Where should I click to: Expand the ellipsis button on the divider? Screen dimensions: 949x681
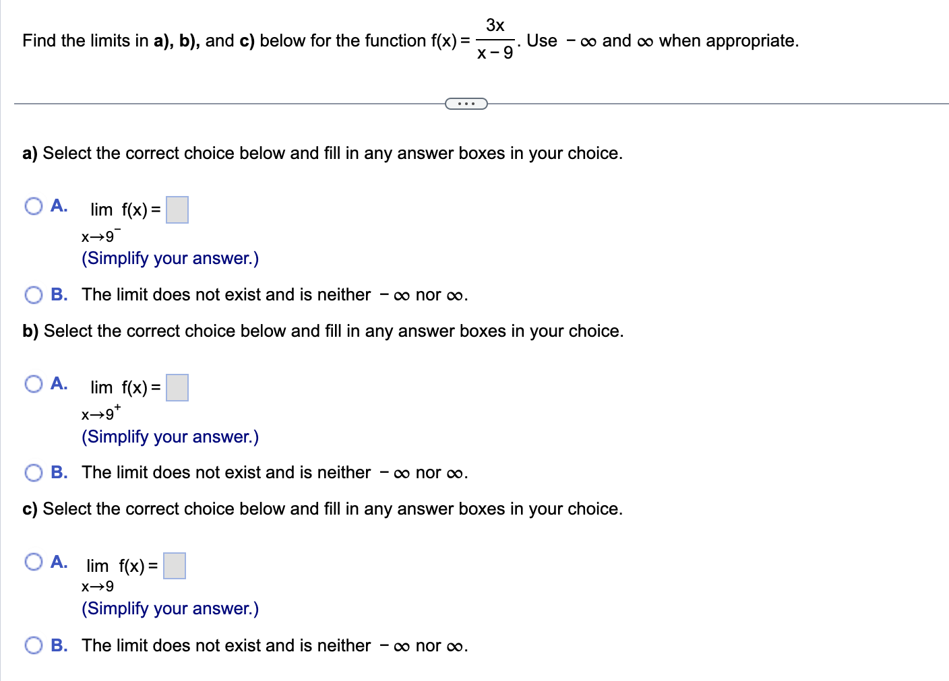(466, 103)
